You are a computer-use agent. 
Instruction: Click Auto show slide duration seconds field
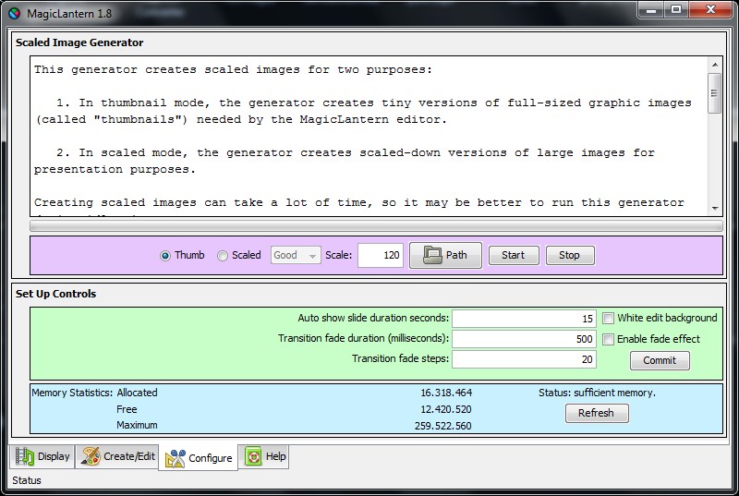[x=524, y=319]
